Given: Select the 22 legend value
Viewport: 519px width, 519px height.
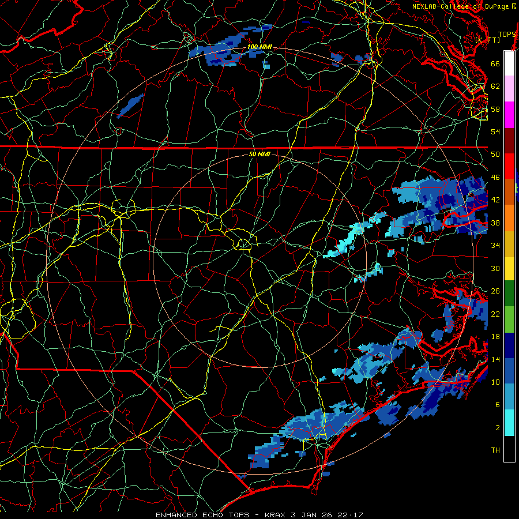Looking at the screenshot, I should (x=495, y=314).
